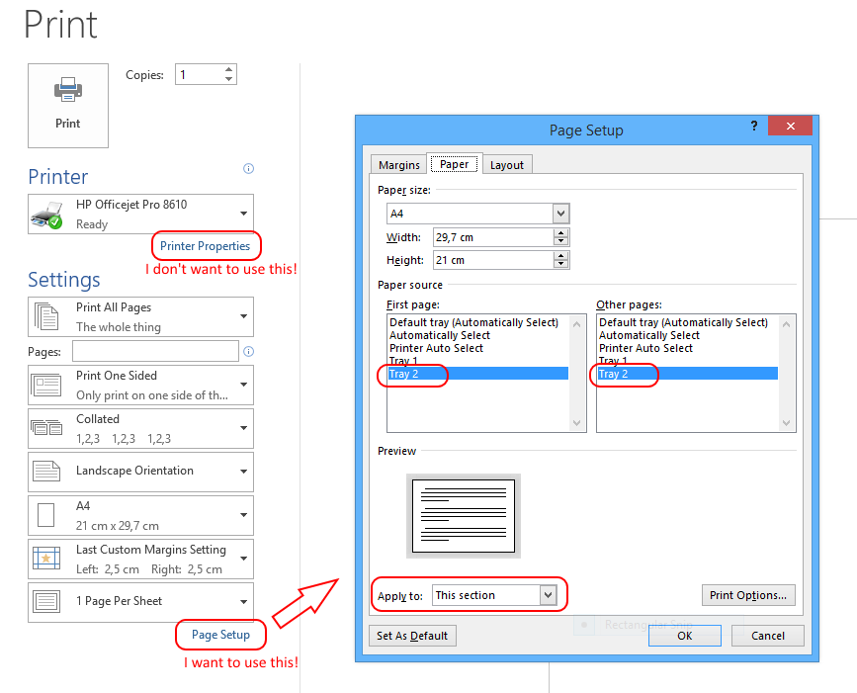Switch to the Margins tab

(x=399, y=165)
